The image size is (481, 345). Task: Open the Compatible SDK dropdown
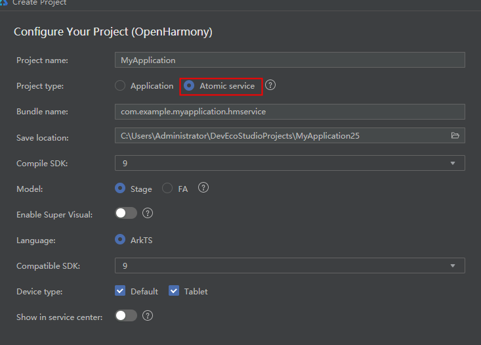290,265
